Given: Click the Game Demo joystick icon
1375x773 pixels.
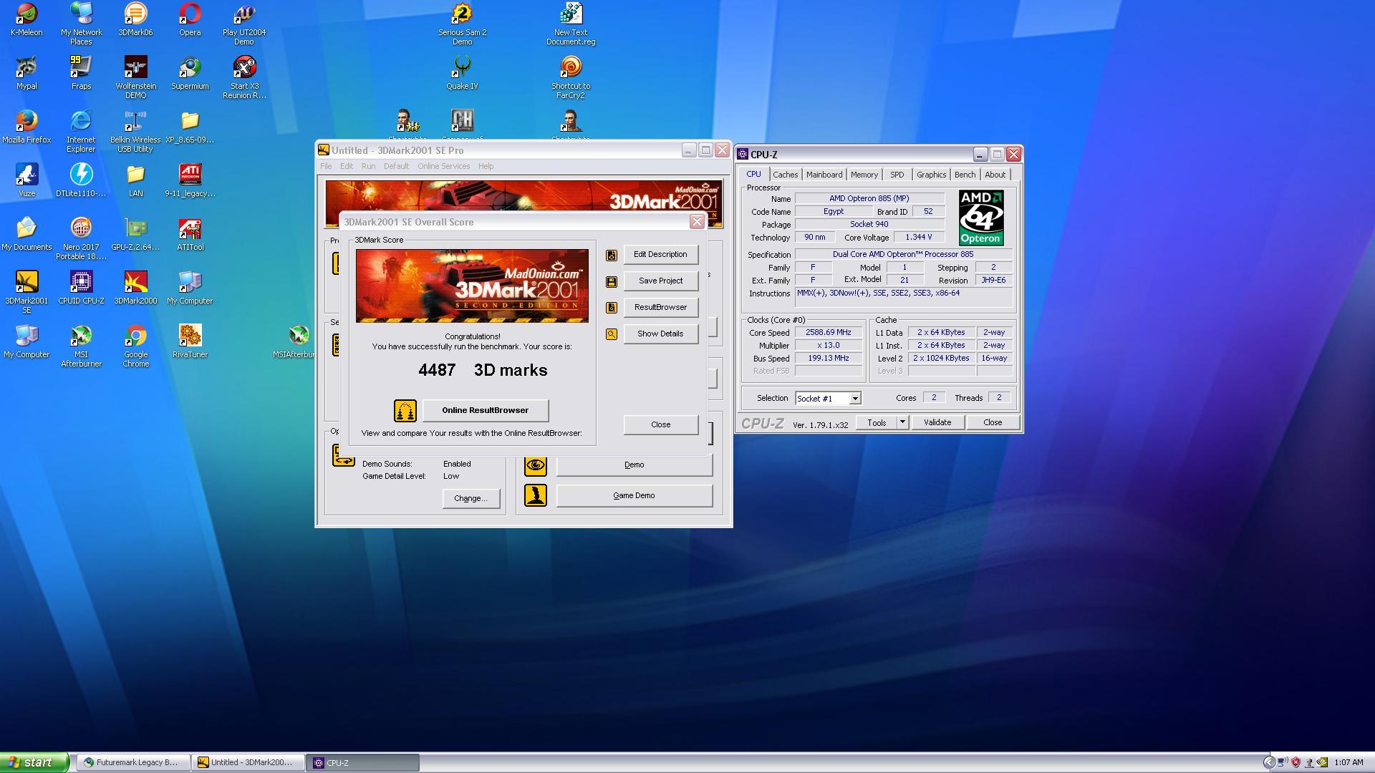Looking at the screenshot, I should [x=536, y=495].
